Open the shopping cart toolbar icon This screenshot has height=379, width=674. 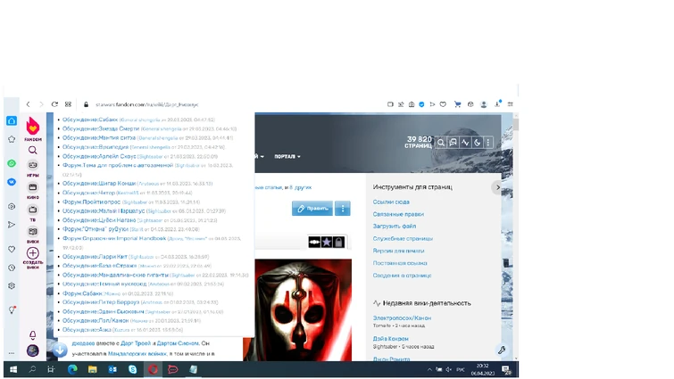(x=457, y=104)
